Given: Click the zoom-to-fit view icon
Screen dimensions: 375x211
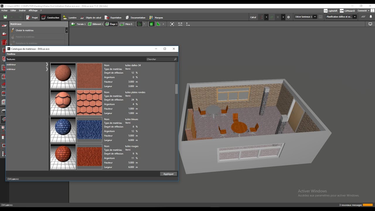Looking at the screenshot, I should [x=172, y=24].
